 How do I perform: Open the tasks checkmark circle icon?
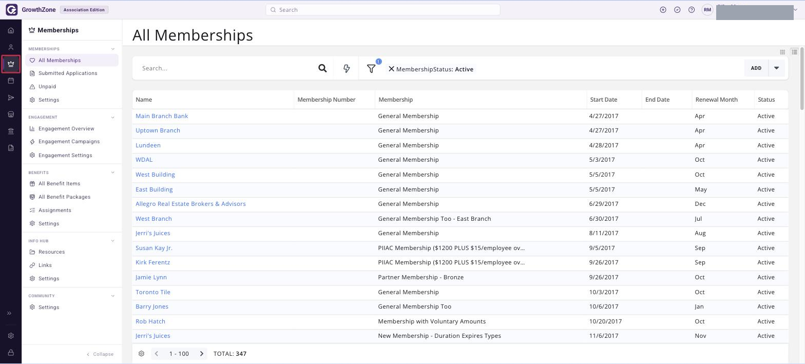pos(677,10)
